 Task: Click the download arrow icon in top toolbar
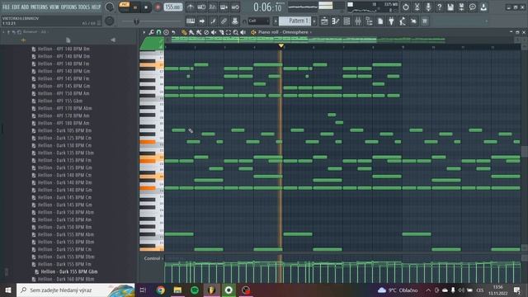483,7
